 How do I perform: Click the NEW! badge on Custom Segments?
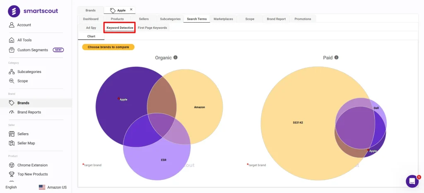coord(58,50)
